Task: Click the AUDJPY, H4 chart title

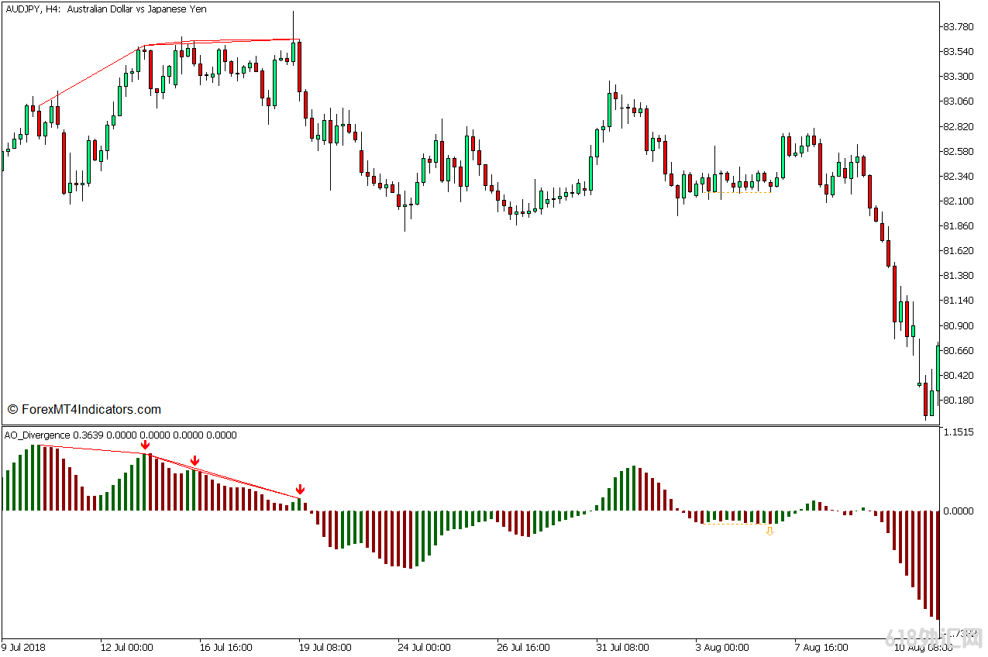Action: [x=106, y=9]
